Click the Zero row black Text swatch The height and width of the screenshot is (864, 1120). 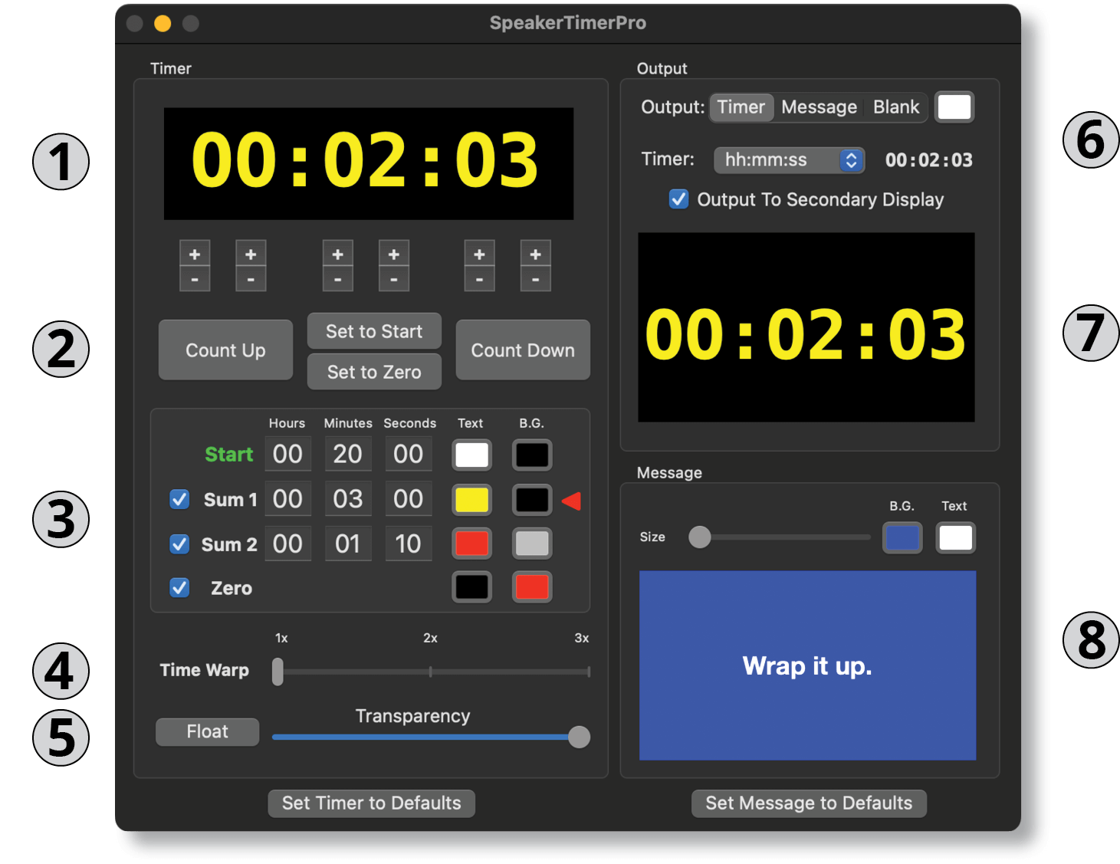tap(471, 587)
